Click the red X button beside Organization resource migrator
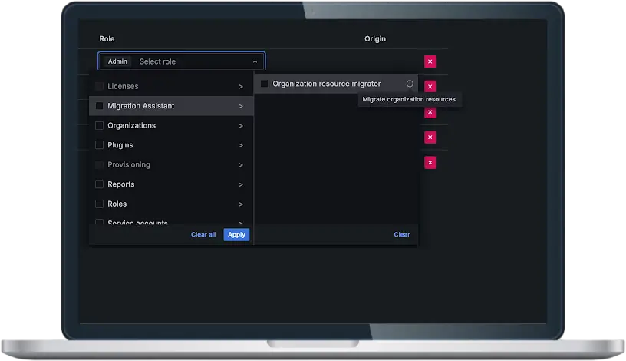The image size is (626, 361). pyautogui.click(x=430, y=86)
